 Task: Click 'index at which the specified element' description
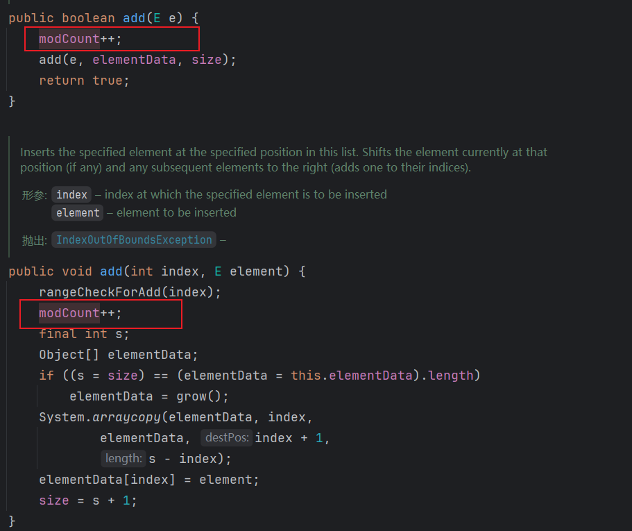pos(246,195)
